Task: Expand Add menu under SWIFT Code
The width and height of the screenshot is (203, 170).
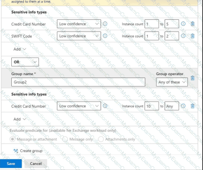Action: 20,49
